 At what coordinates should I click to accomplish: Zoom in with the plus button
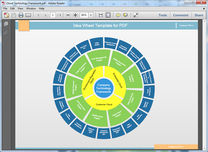(75, 15)
